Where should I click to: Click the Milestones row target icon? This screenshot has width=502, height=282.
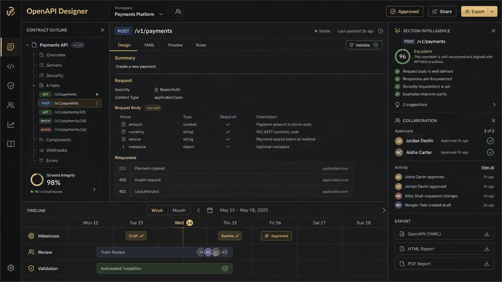(x=31, y=236)
